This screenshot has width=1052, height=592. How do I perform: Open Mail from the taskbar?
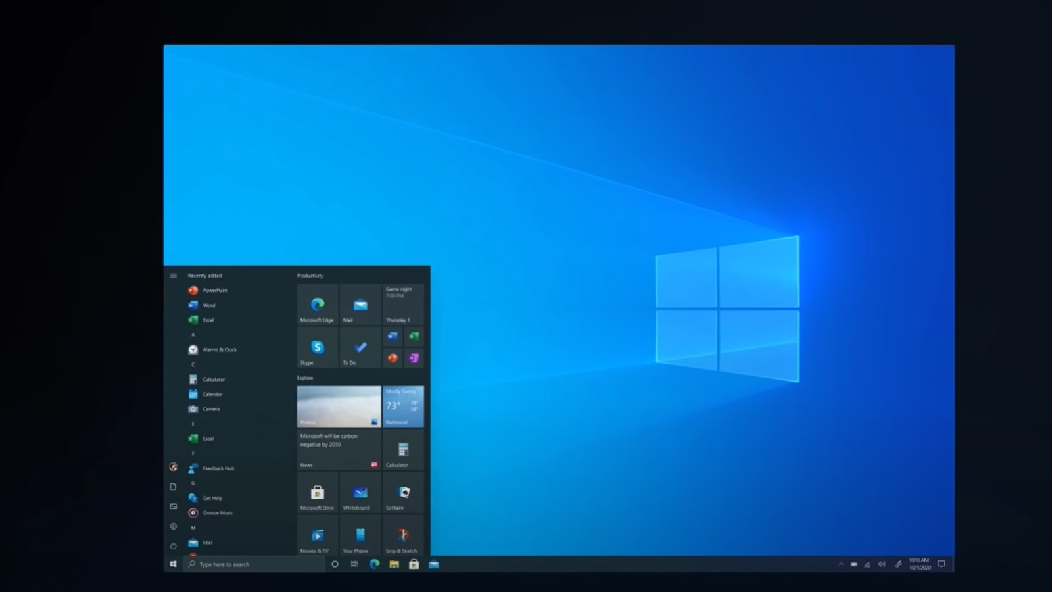pyautogui.click(x=434, y=564)
